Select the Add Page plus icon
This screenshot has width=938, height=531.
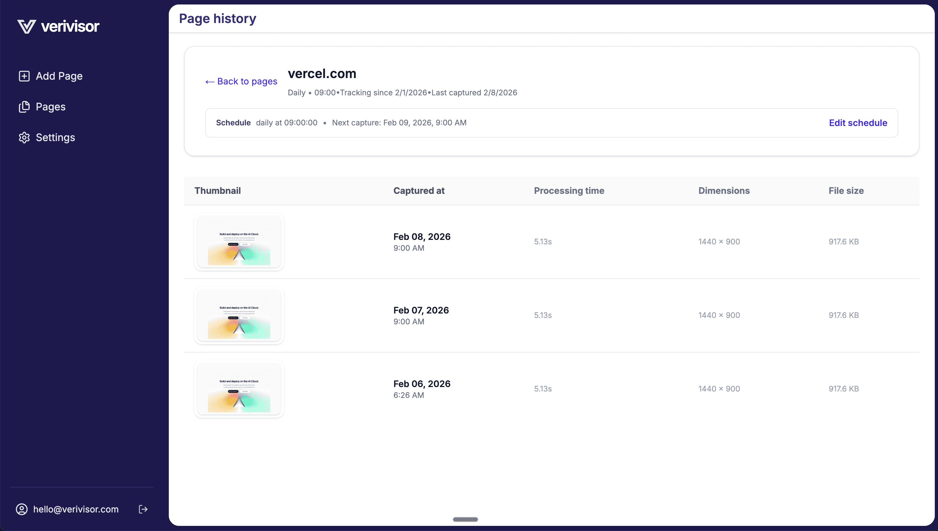(24, 76)
